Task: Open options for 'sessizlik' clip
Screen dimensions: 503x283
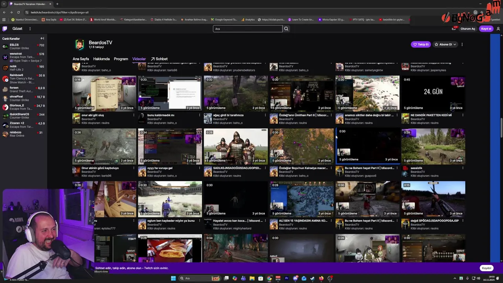Action: point(463,168)
